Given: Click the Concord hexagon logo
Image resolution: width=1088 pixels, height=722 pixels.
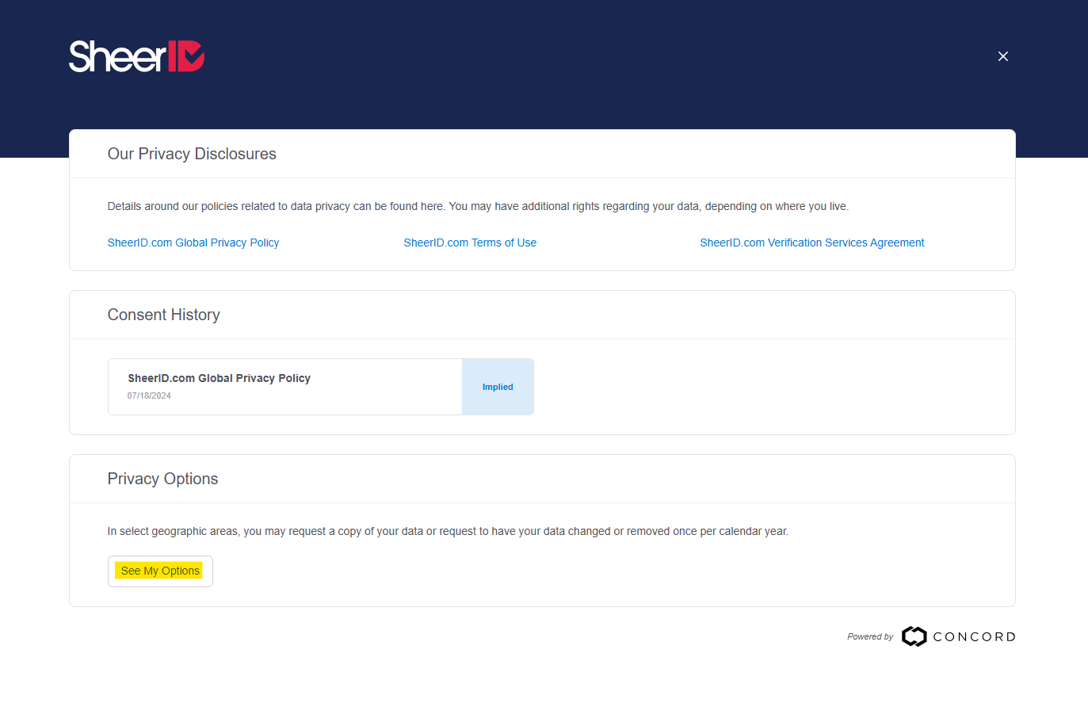Looking at the screenshot, I should (x=914, y=636).
